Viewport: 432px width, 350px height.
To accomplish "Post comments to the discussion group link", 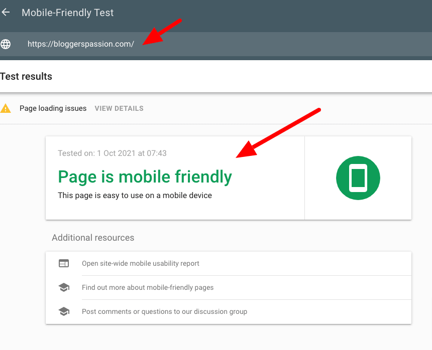I will click(x=164, y=311).
